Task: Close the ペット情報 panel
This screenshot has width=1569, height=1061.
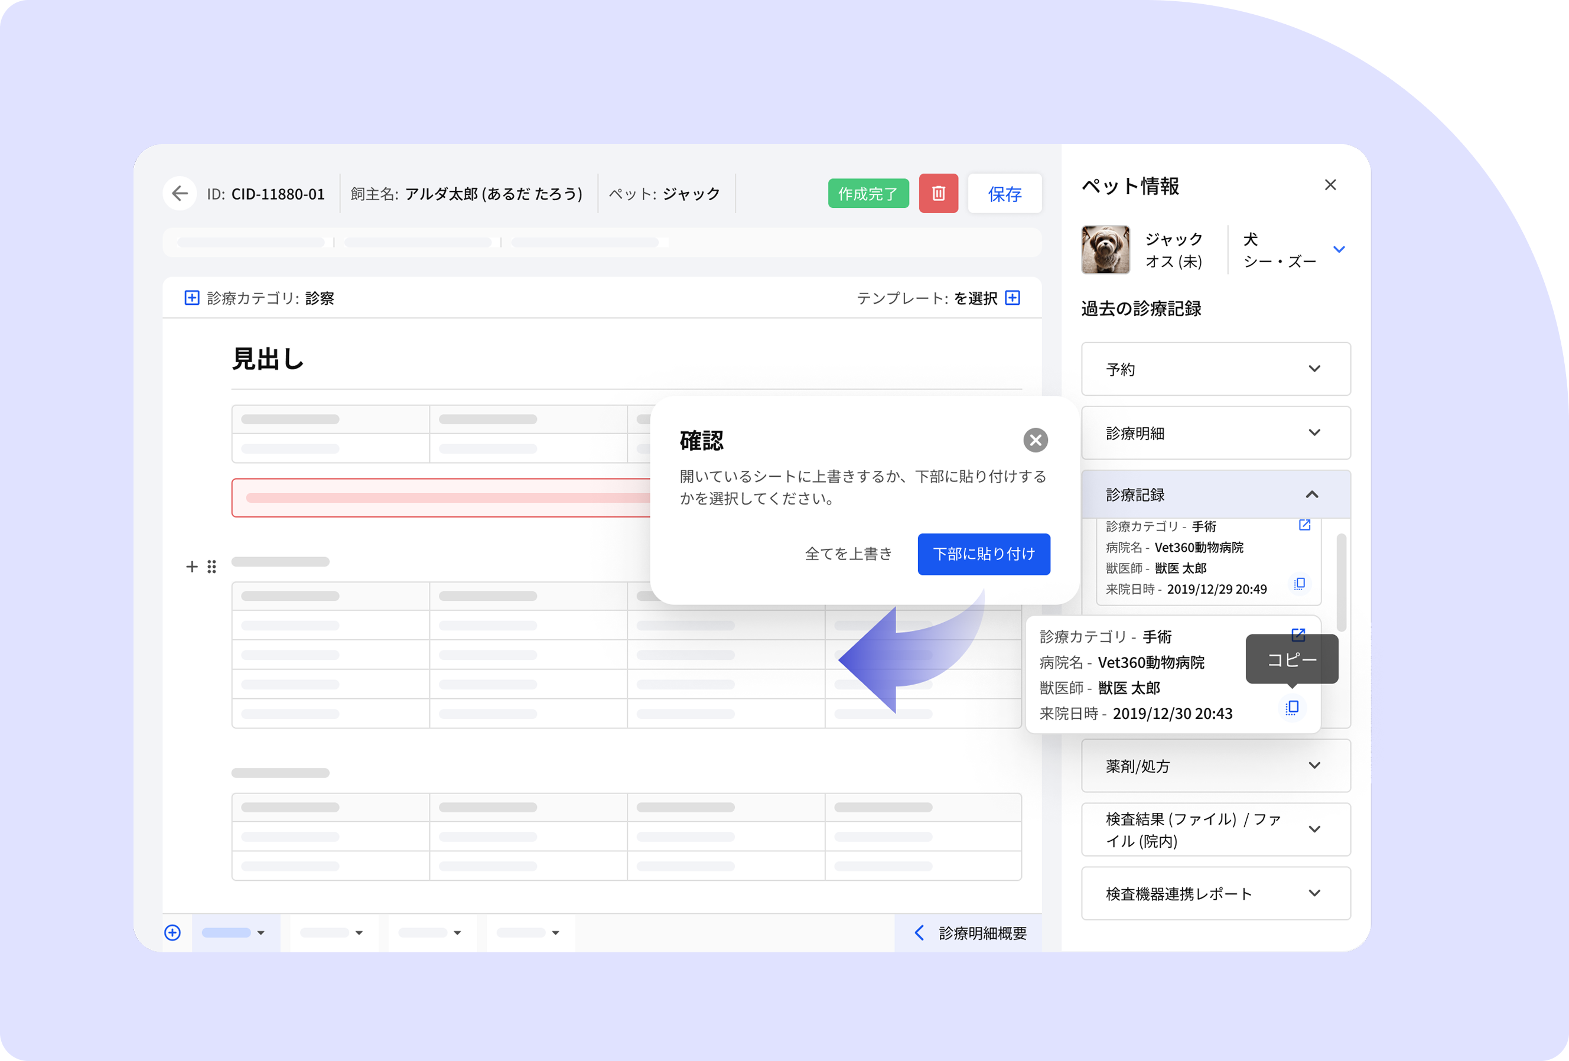Action: (x=1330, y=185)
